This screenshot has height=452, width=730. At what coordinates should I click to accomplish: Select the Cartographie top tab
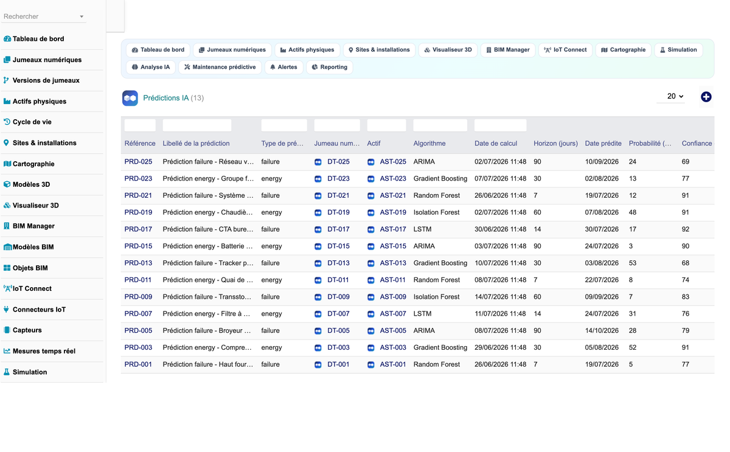[623, 50]
